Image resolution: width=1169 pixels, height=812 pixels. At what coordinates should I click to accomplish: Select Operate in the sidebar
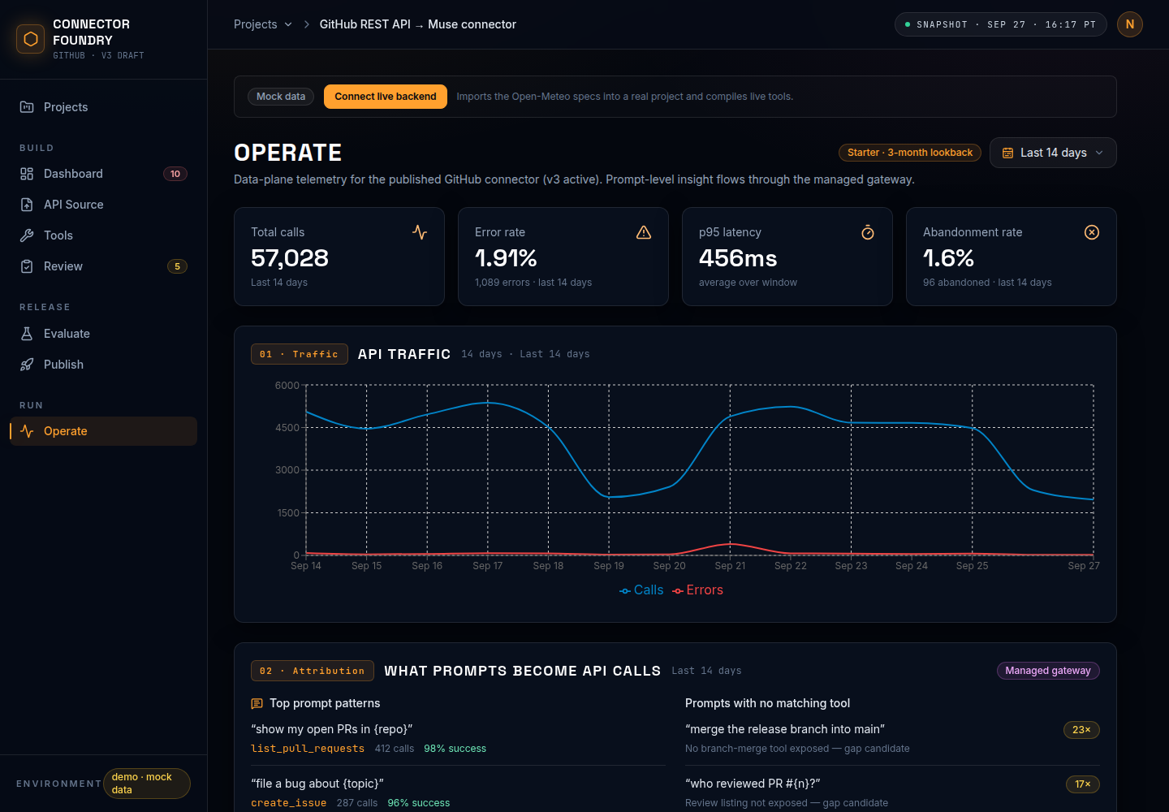[x=104, y=431]
